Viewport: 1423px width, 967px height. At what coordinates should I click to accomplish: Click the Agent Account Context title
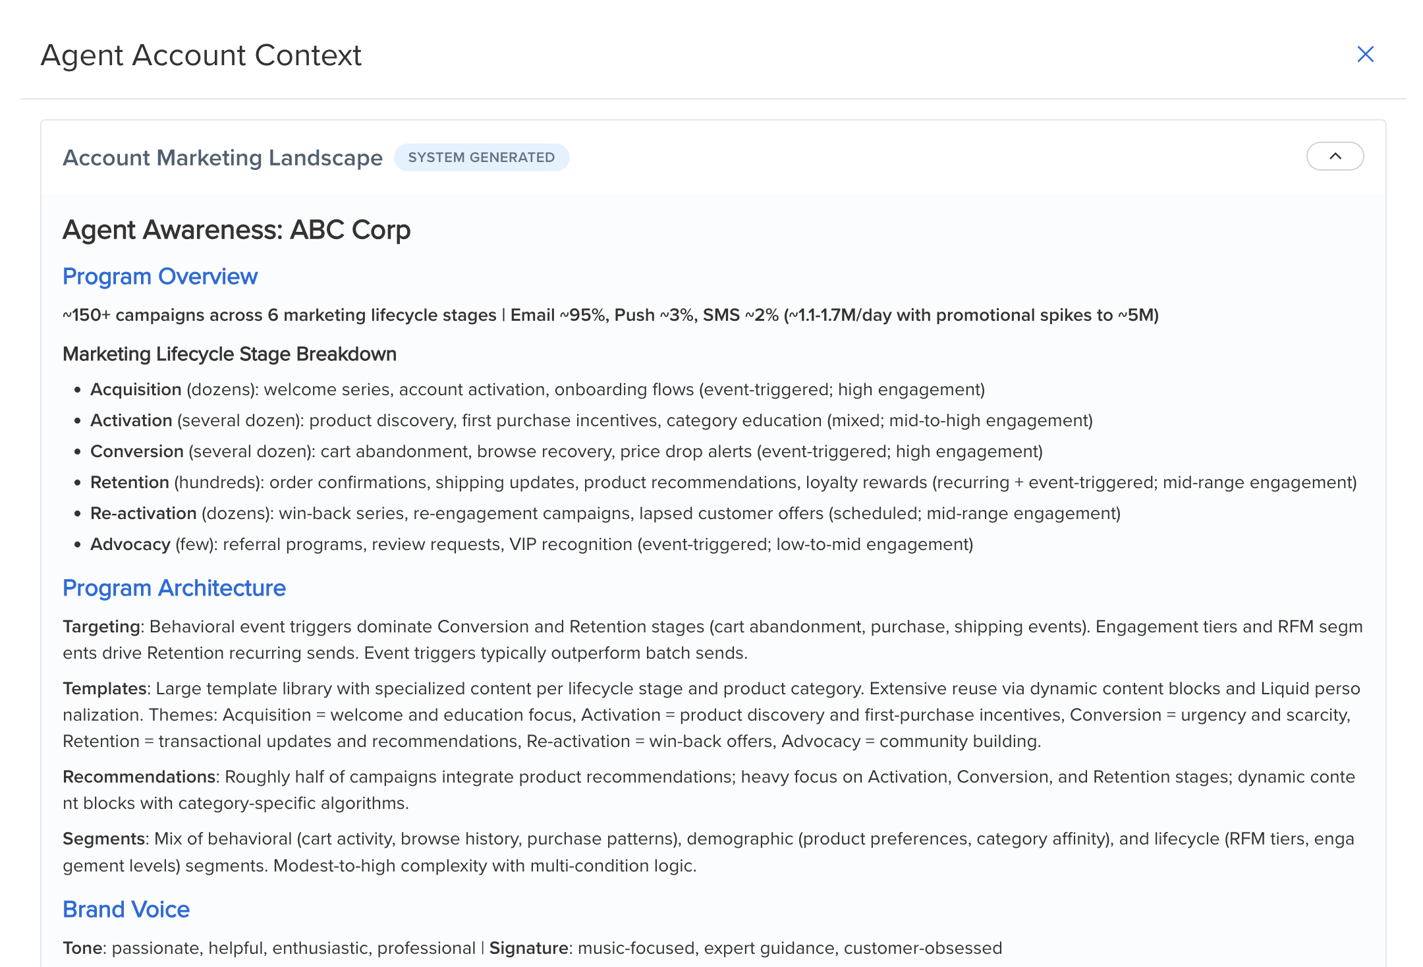coord(201,55)
